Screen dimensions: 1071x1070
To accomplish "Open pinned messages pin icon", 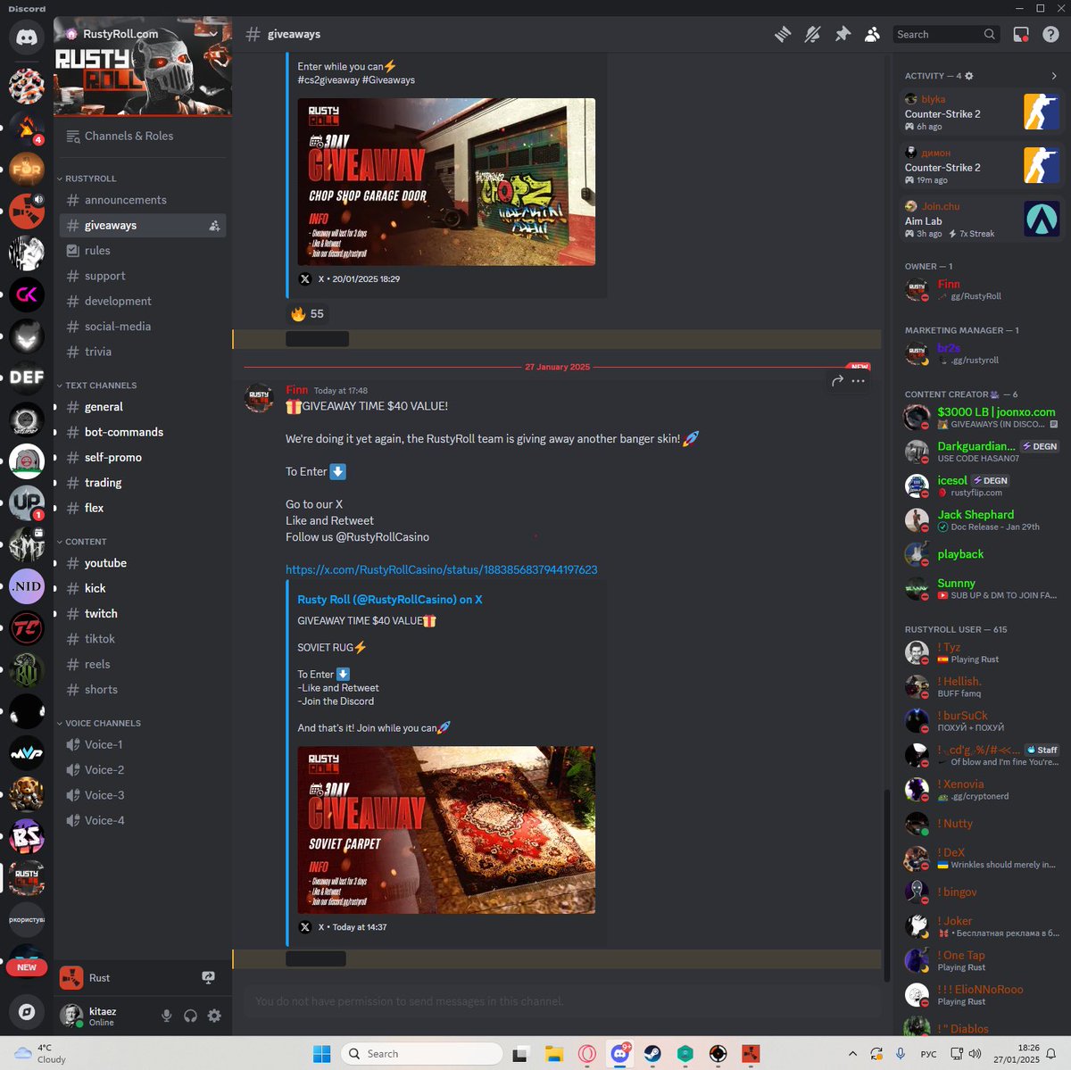I will tap(843, 34).
